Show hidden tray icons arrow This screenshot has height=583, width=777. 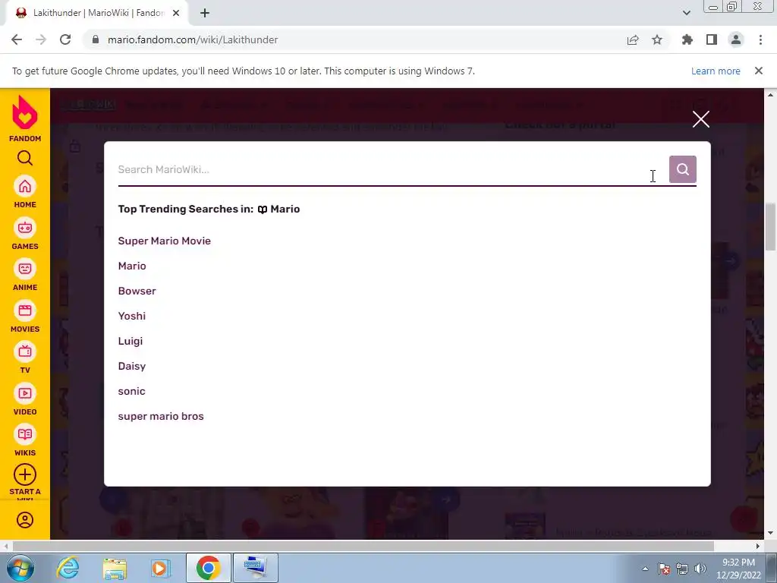(645, 569)
